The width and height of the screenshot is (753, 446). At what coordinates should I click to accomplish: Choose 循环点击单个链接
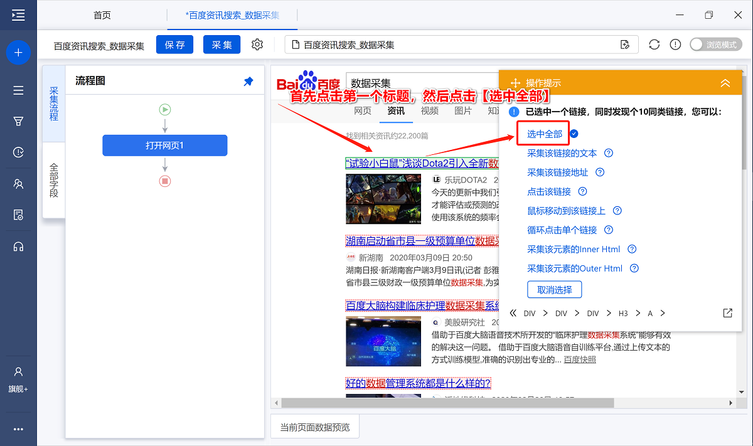click(562, 230)
